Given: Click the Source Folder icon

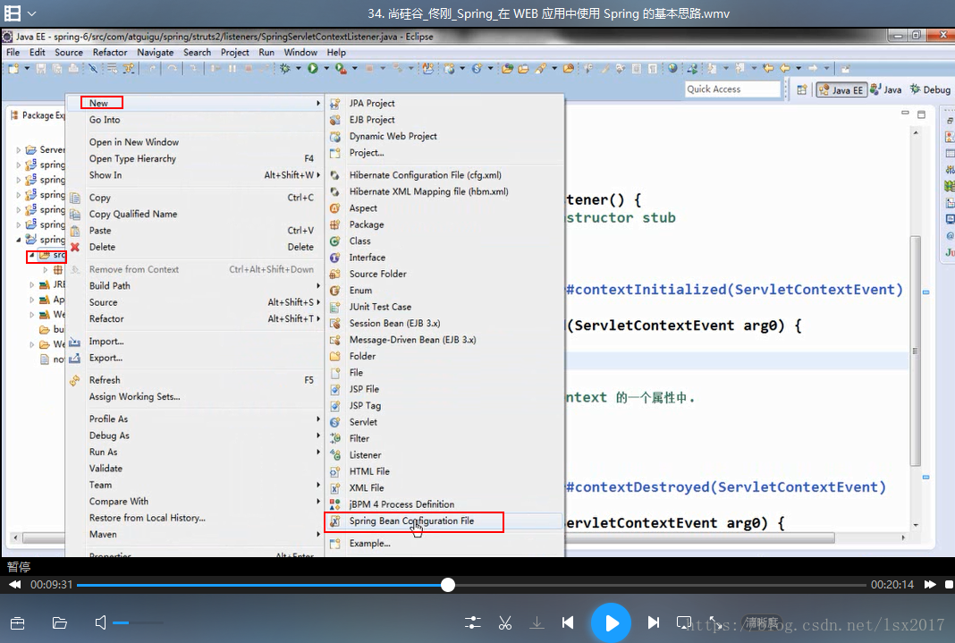Looking at the screenshot, I should coord(335,274).
